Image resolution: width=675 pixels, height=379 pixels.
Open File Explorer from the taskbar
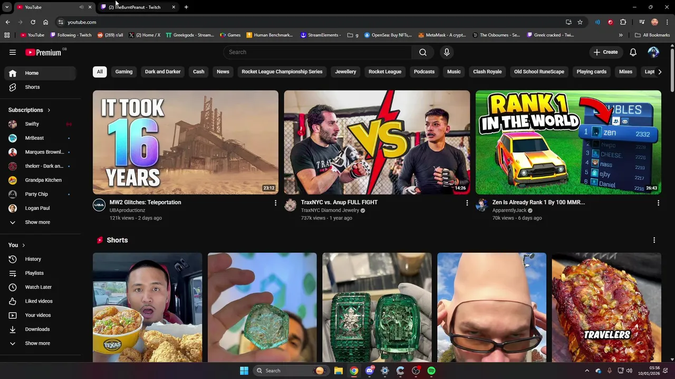click(x=339, y=371)
